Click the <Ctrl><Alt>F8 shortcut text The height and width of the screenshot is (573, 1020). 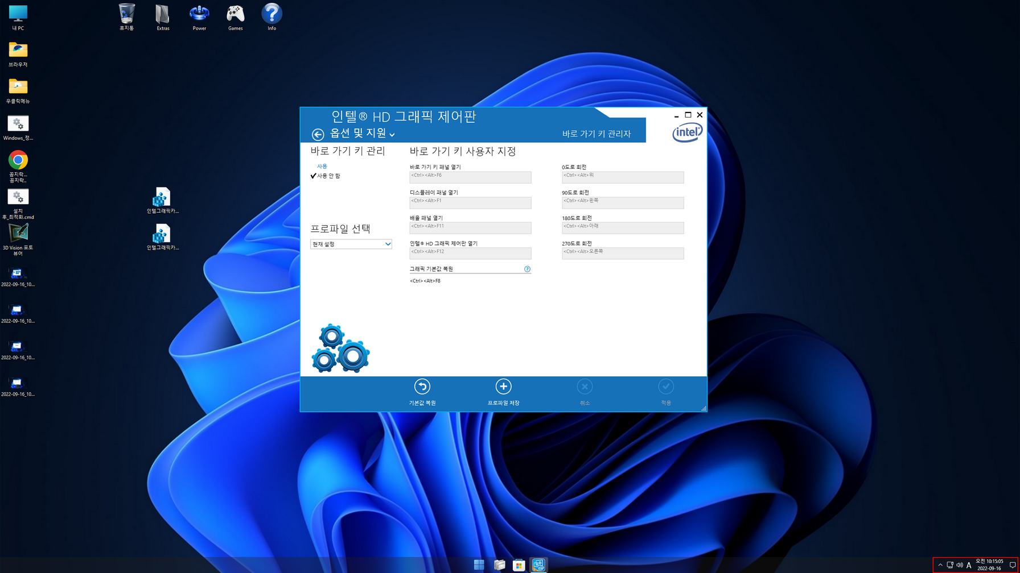coord(425,281)
